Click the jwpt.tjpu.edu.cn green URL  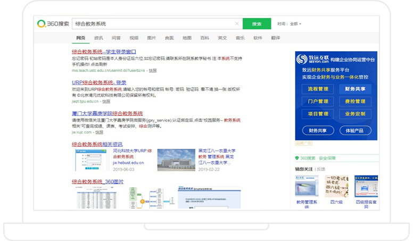(85, 101)
